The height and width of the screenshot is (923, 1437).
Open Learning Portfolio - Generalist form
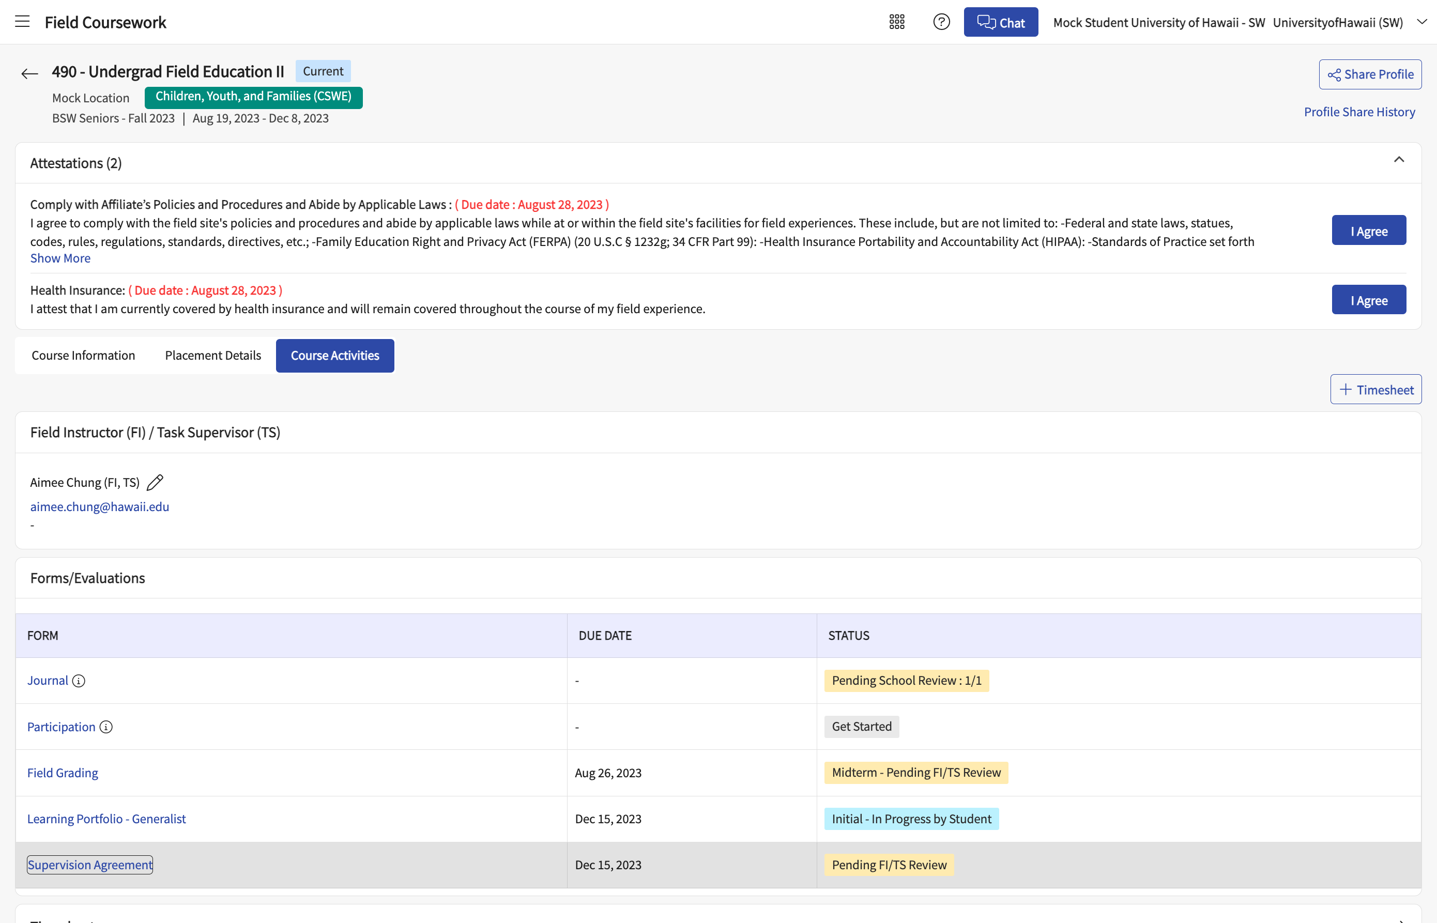[x=106, y=819]
